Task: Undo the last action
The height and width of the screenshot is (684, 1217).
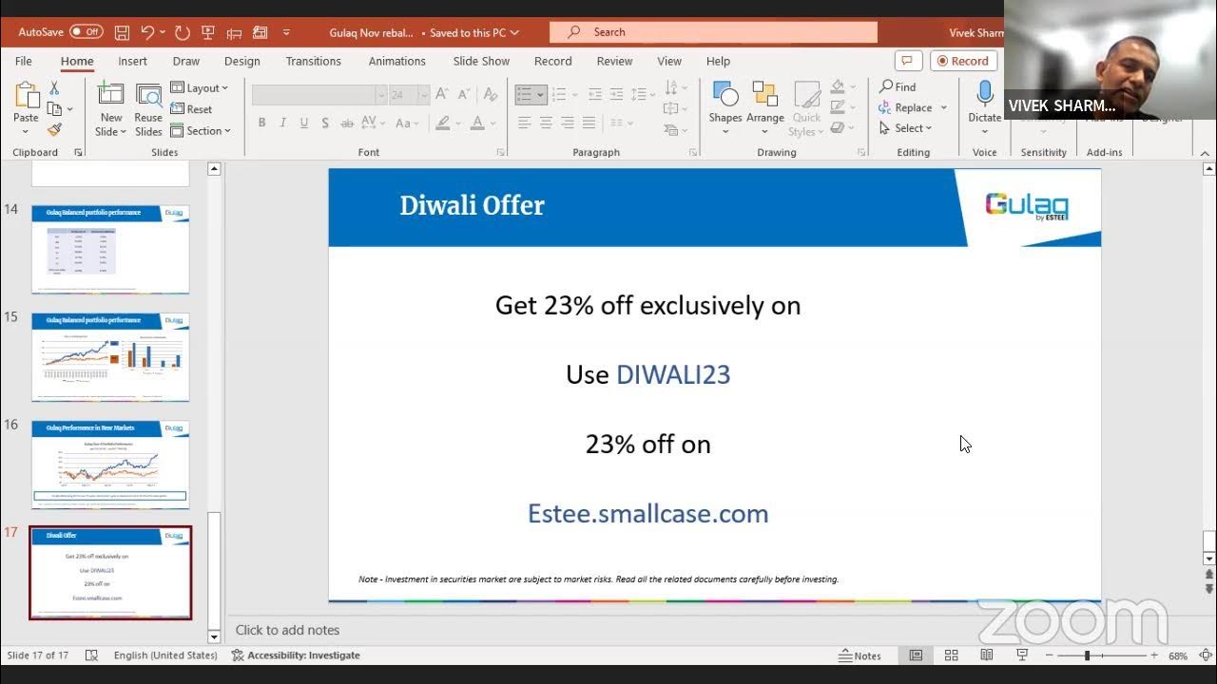Action: click(147, 32)
